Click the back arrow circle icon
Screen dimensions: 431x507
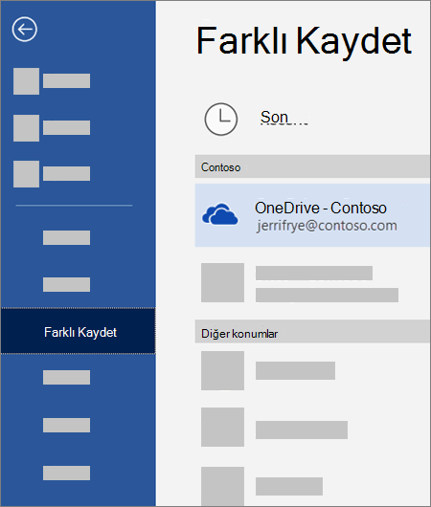[x=25, y=30]
